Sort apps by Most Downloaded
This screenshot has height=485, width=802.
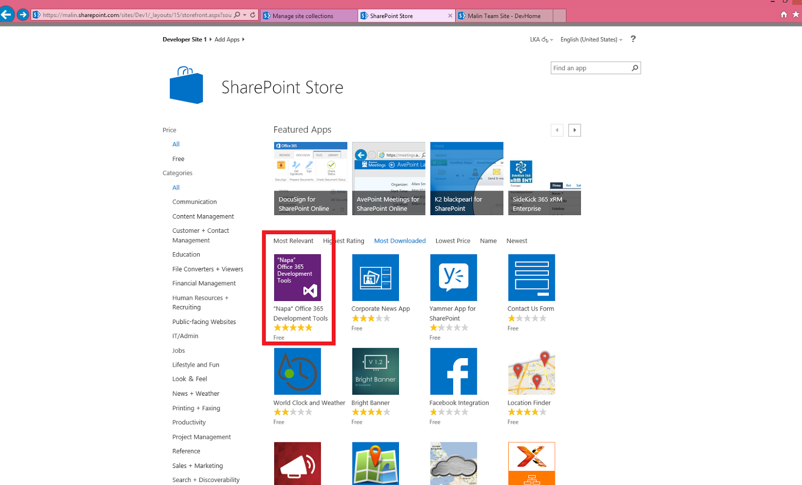(x=400, y=241)
